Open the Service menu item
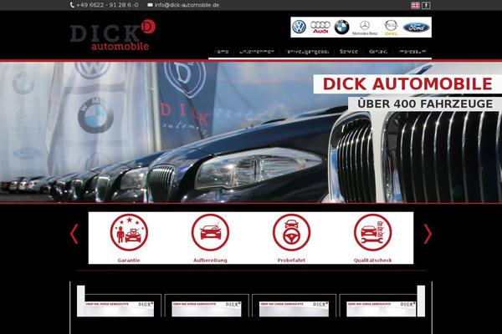502x334 pixels. (x=349, y=52)
